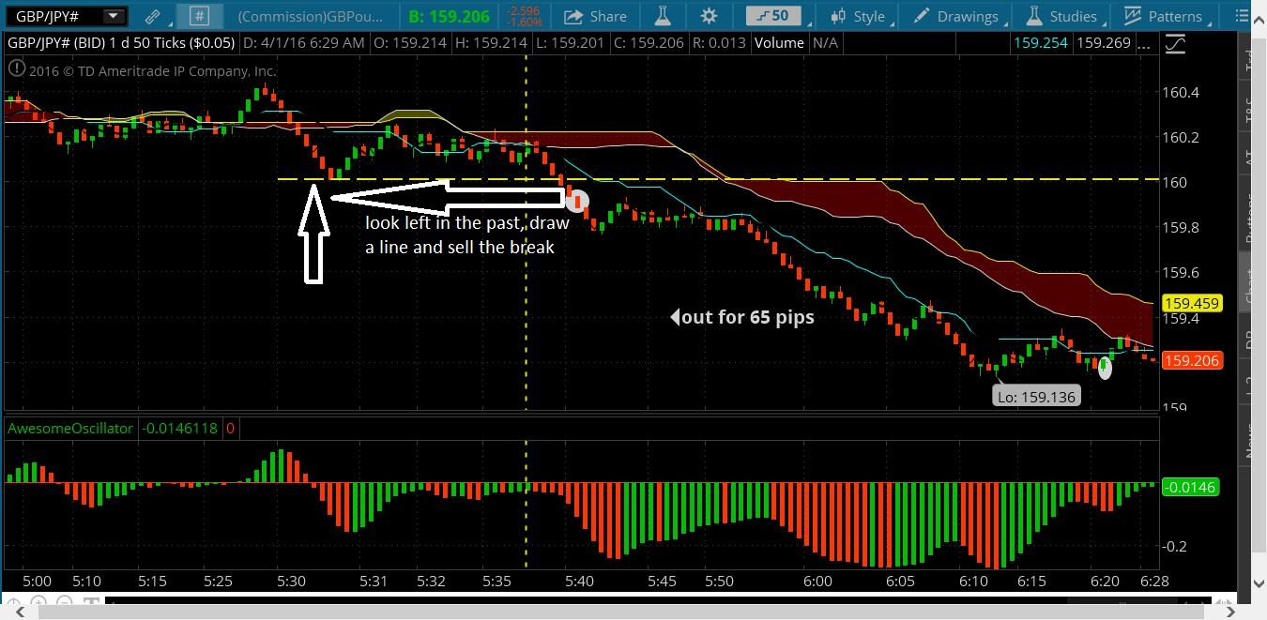Open the Patterns dropdown menu
Viewport: 1267px width, 620px height.
tap(1165, 16)
